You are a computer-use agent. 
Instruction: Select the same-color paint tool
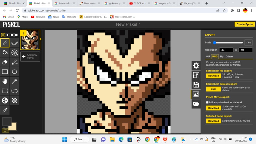[14, 52]
